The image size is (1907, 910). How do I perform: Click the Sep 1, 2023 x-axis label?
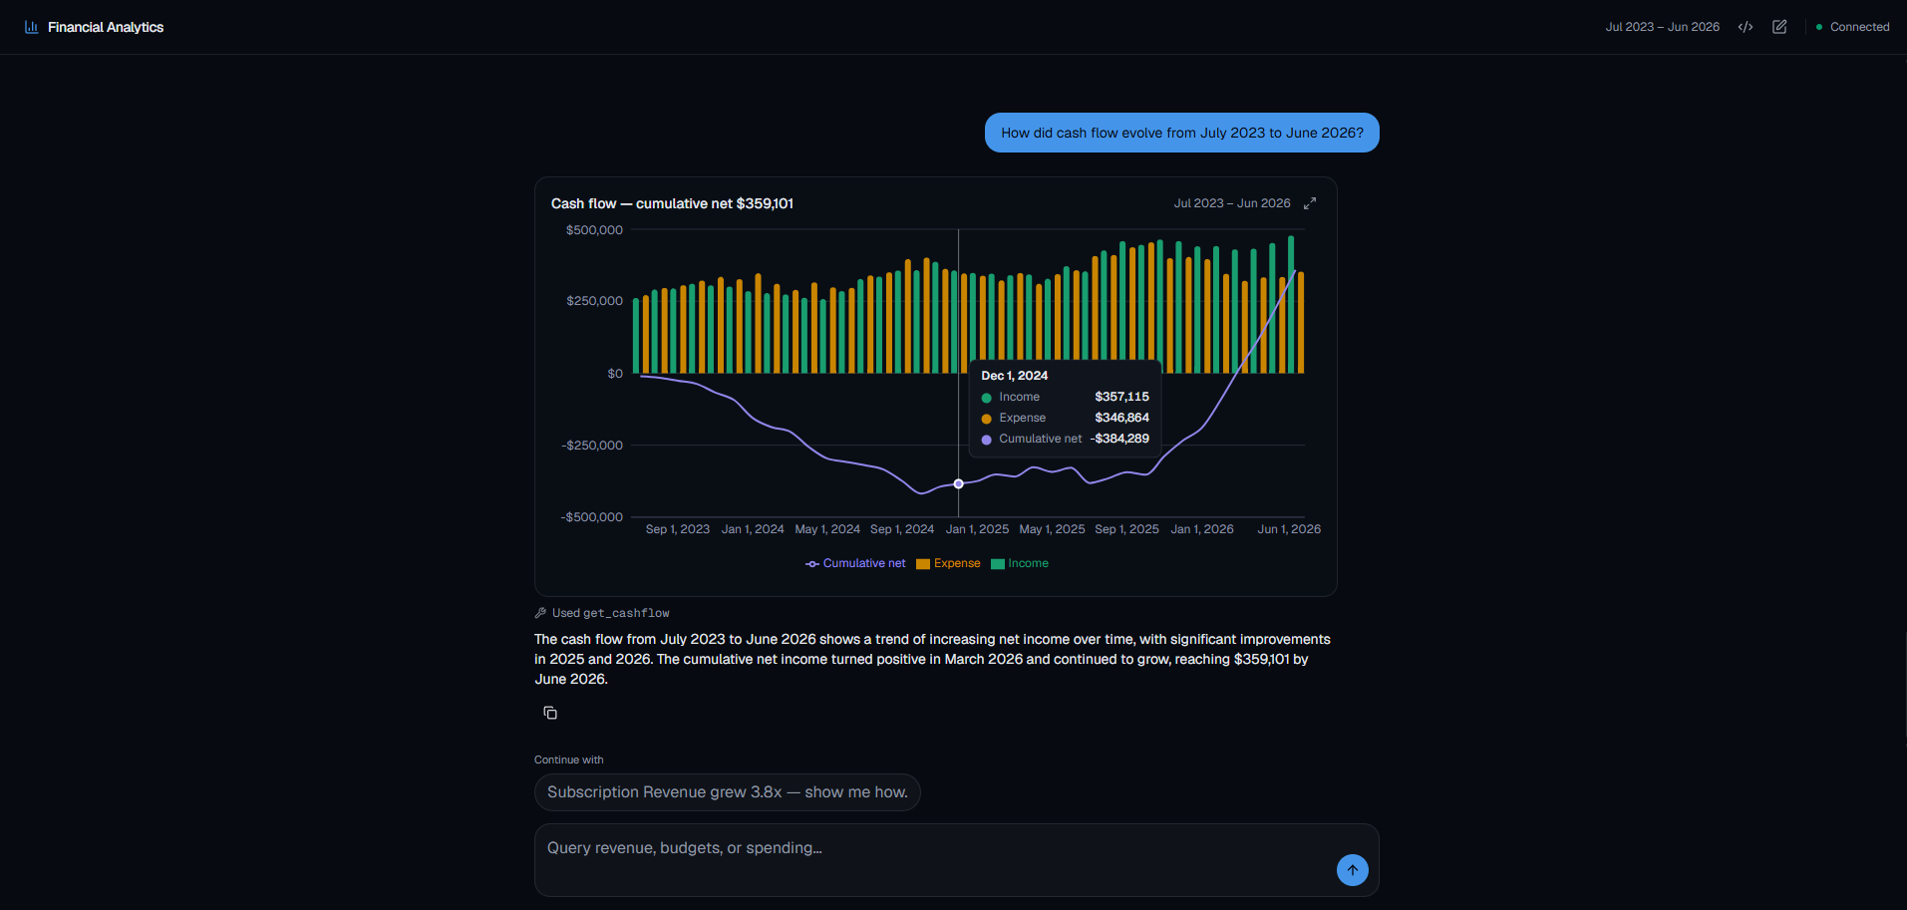coord(678,529)
